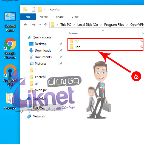
Task: Expand the recent locations dropdown arrow
Action: point(40,24)
